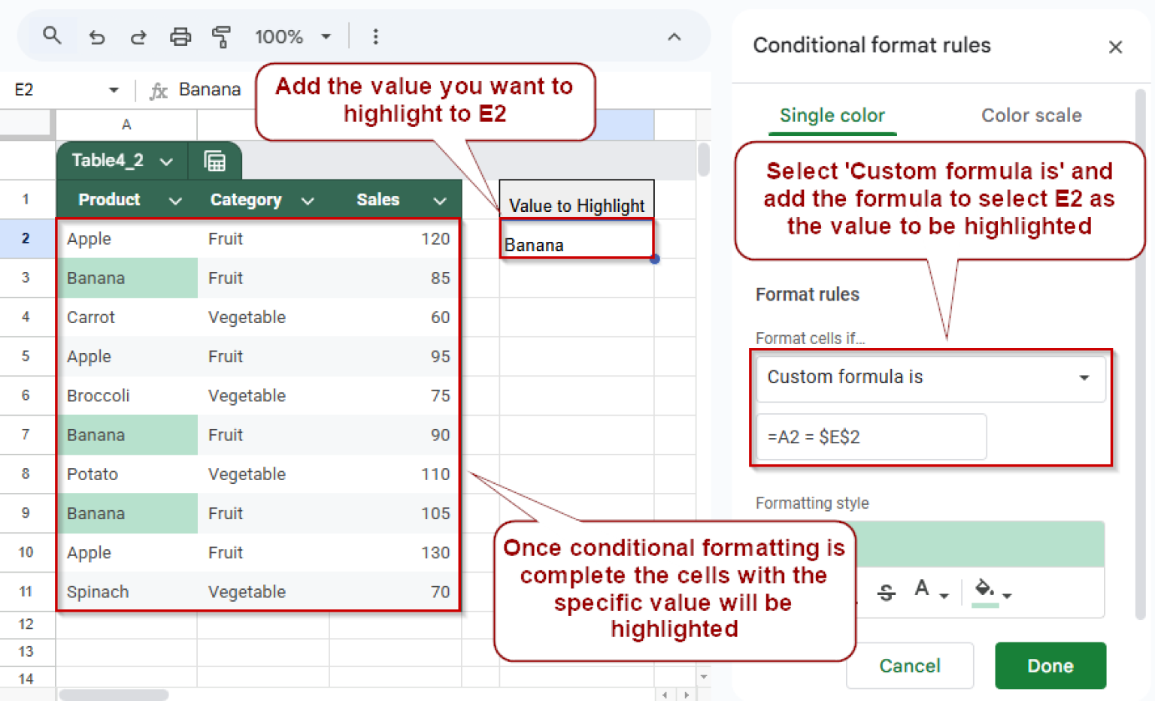Viewport: 1155px width, 701px height.
Task: Redo the last action
Action: point(138,35)
